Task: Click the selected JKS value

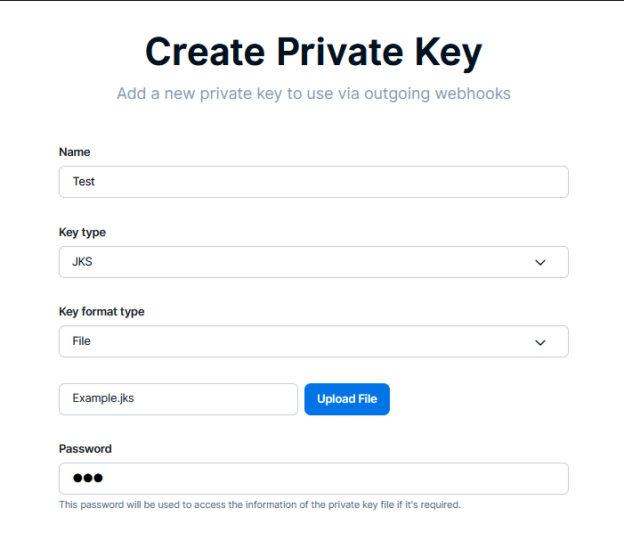Action: click(82, 262)
